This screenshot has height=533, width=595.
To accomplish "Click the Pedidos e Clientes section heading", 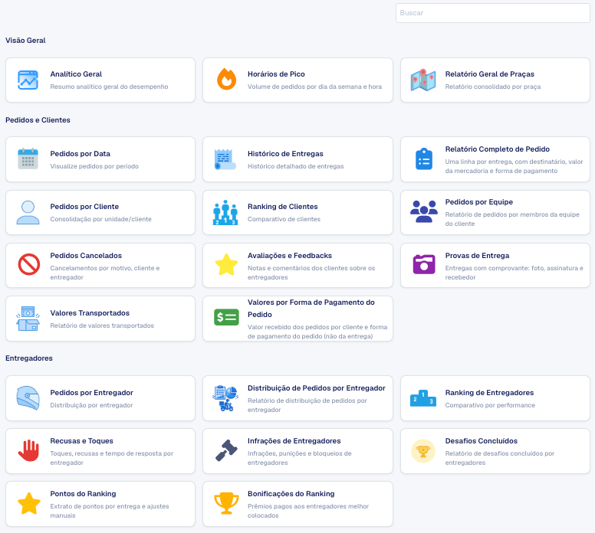I will pos(38,119).
